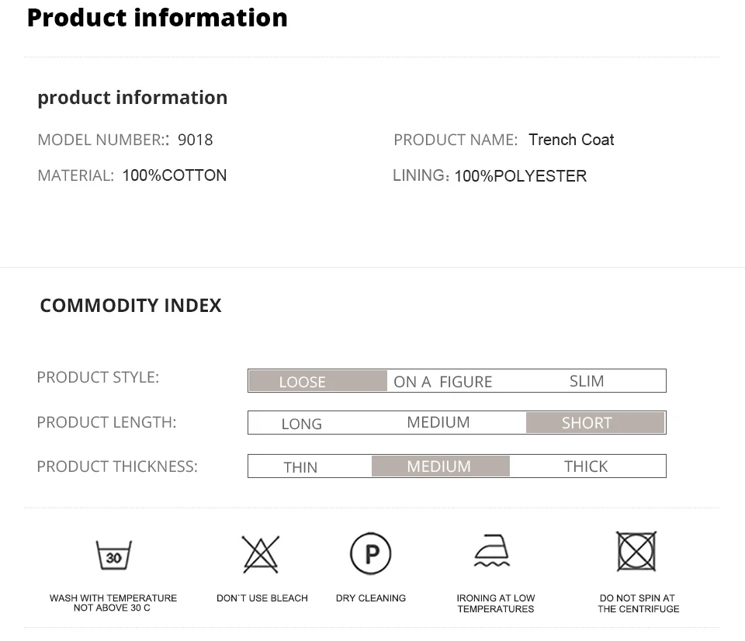
Task: Pick THICK product thickness
Action: (586, 466)
